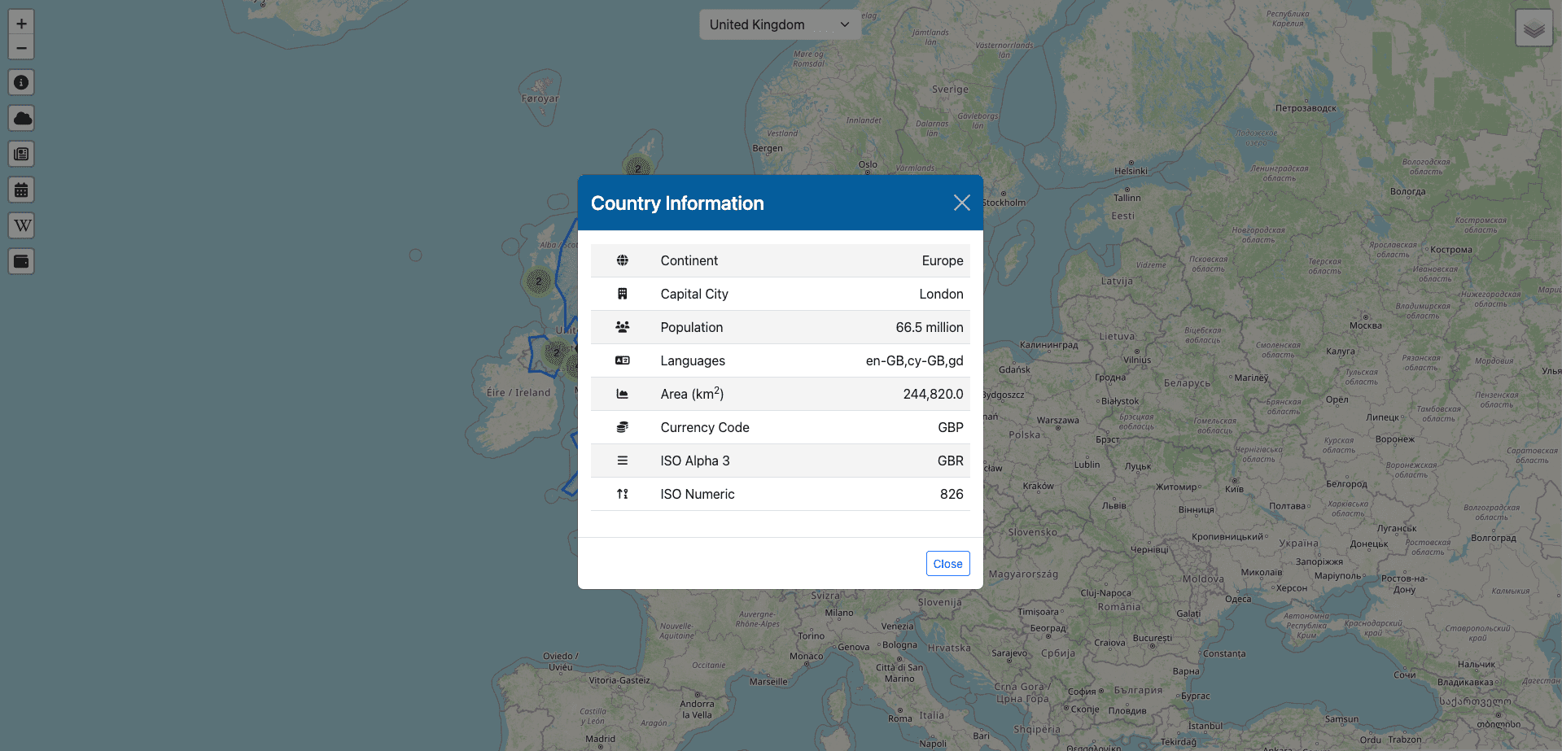Click the zoom out minus button
Viewport: 1562px width, 751px height.
(21, 48)
